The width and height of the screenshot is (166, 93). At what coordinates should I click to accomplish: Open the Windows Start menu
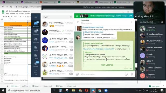(x=3, y=90)
